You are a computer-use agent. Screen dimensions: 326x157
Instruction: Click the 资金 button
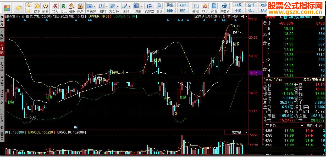point(170,5)
